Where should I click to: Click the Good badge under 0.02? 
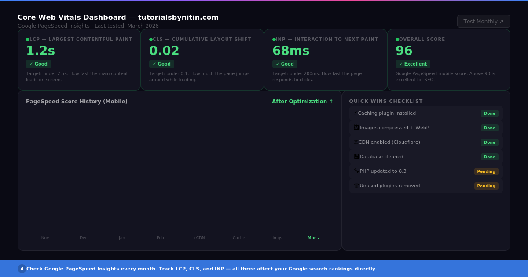(x=161, y=64)
